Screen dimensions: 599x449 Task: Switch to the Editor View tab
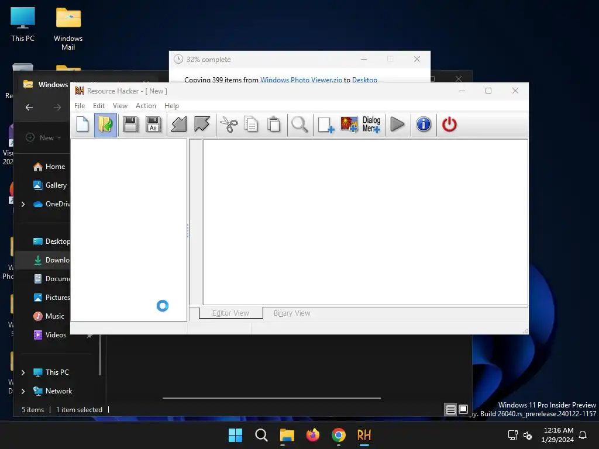230,313
